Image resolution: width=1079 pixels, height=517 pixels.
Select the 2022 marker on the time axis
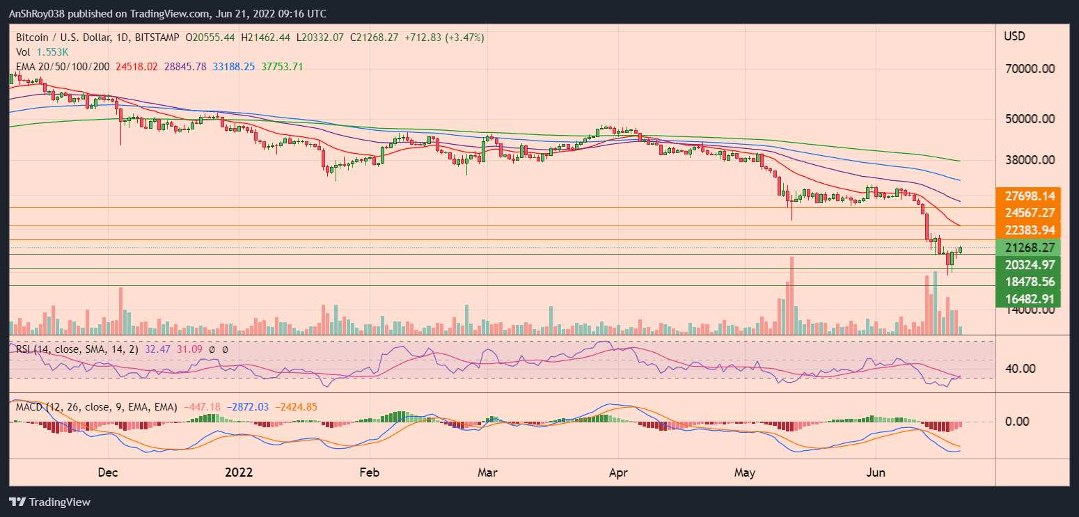click(239, 472)
